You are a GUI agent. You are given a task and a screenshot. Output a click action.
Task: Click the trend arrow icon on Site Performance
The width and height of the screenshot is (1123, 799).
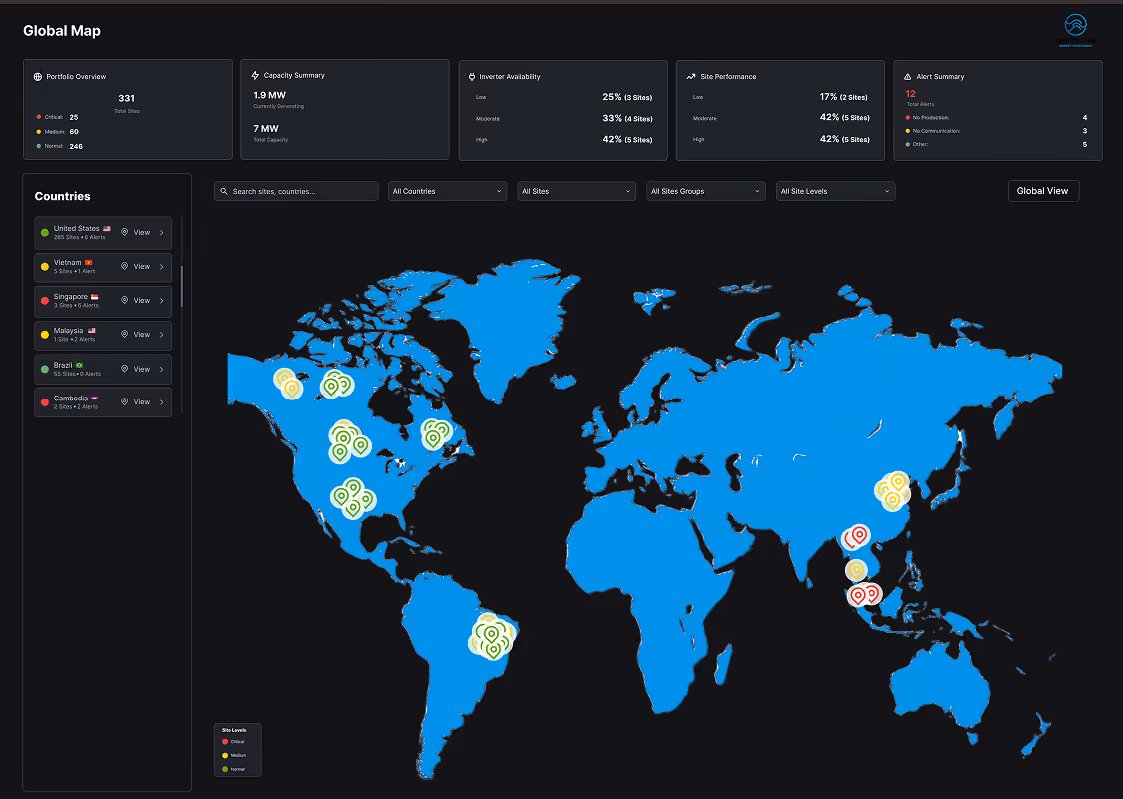pyautogui.click(x=691, y=77)
